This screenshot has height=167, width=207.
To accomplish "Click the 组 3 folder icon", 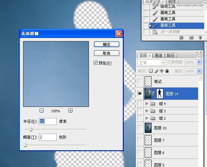I will click(153, 111).
